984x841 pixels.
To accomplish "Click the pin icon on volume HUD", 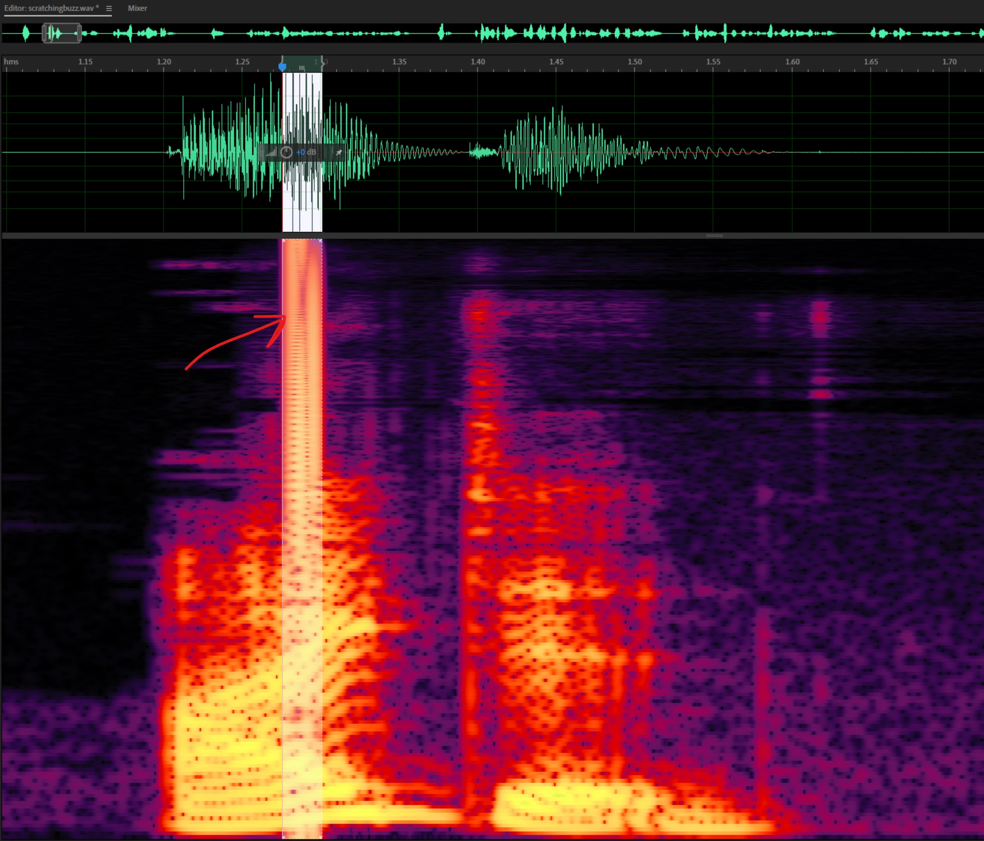I will [338, 152].
